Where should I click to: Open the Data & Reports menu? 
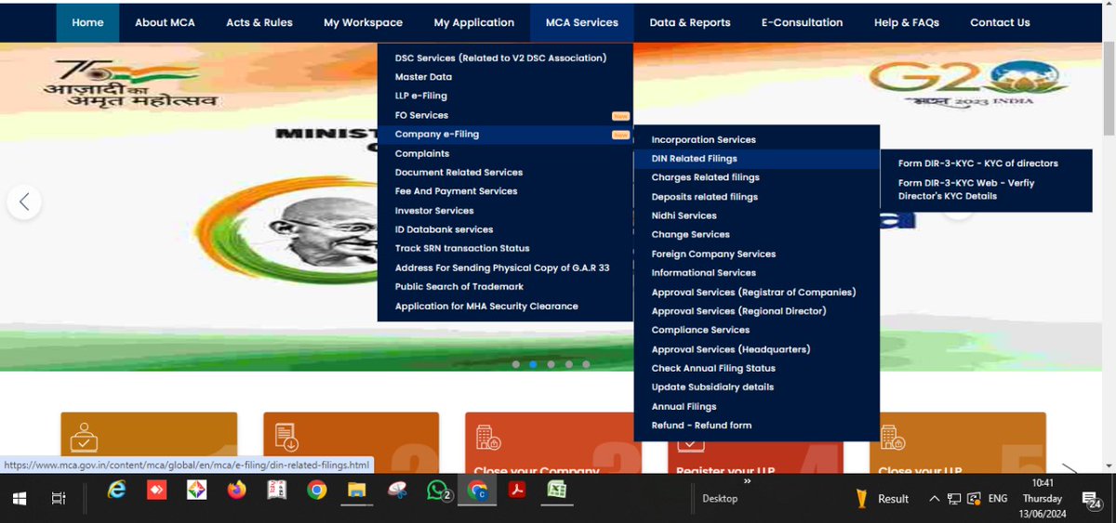point(690,22)
